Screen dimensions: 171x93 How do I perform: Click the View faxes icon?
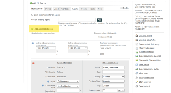(137, 73)
